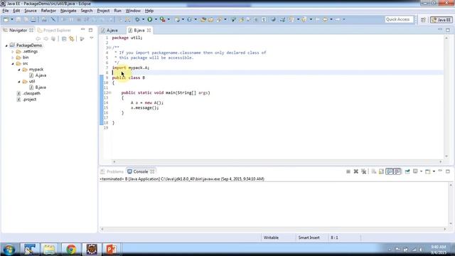Collapse the src folder
The width and height of the screenshot is (455, 256).
[x=13, y=63]
